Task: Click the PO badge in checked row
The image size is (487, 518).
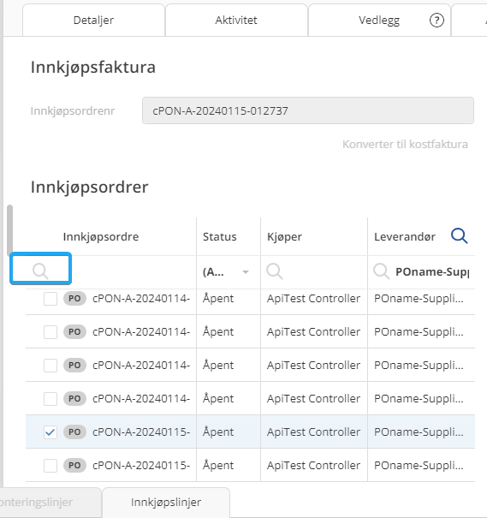Action: click(x=74, y=432)
